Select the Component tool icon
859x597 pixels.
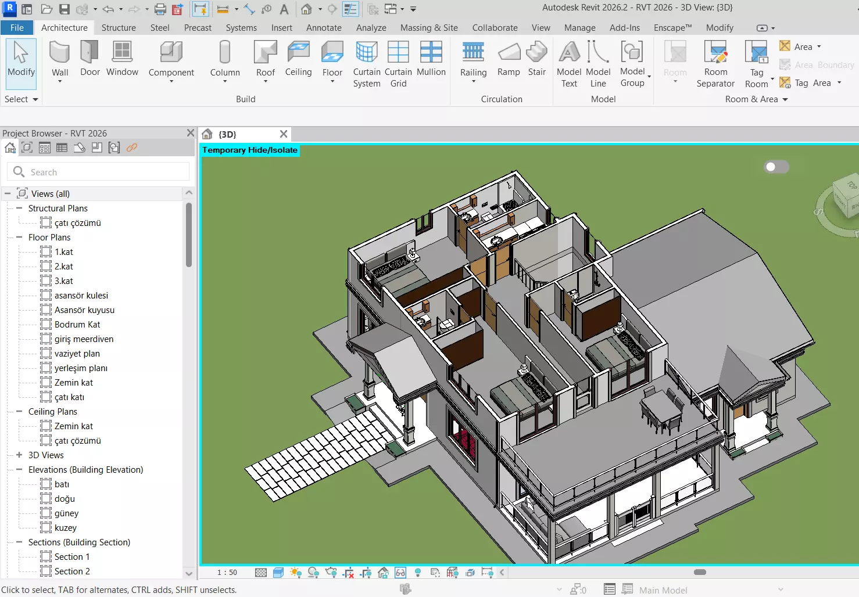point(171,52)
